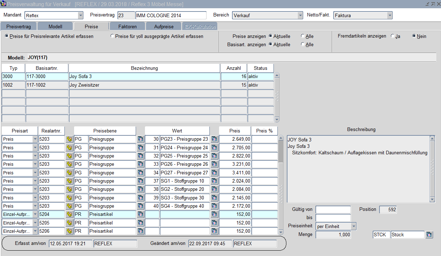Set Preise anzeigen to Alle
Image resolution: width=441 pixels, height=256 pixels.
303,36
